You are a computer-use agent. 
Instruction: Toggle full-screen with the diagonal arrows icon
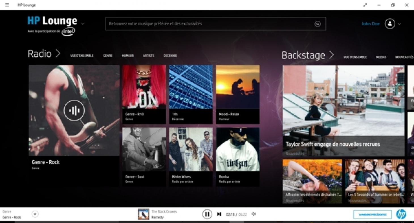point(365,5)
